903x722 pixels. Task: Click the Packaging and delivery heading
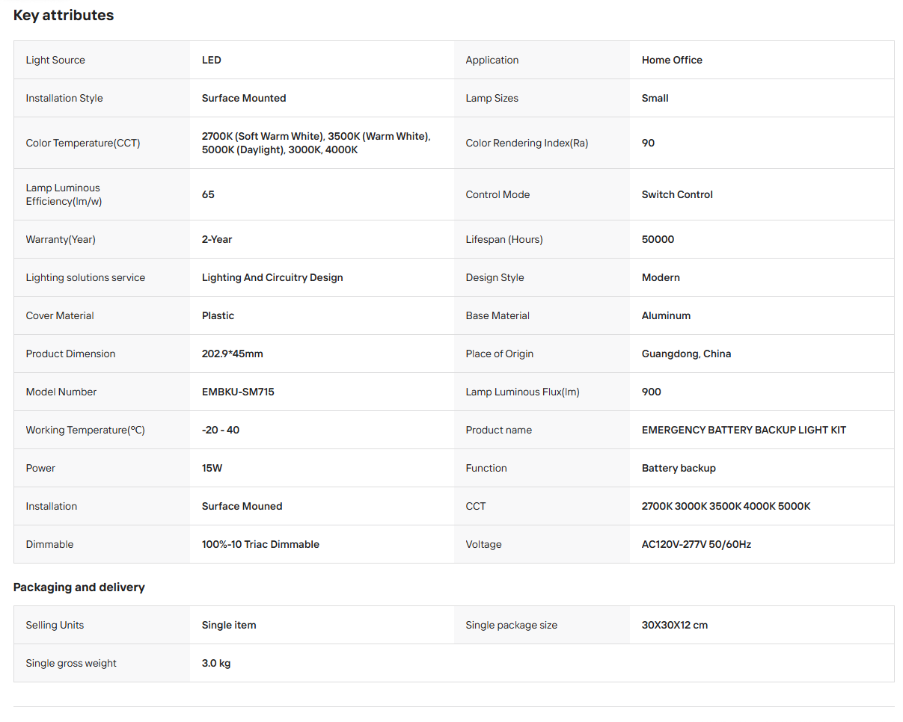[79, 587]
